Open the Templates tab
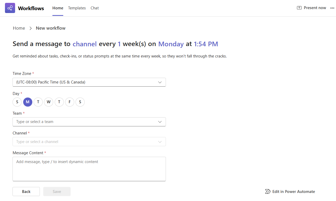The height and width of the screenshot is (201, 336). 77,8
